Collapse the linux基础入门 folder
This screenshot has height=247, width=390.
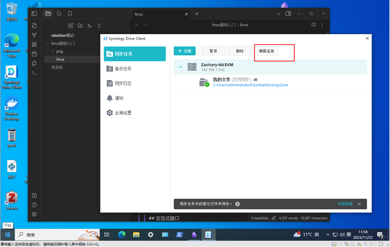[x=48, y=43]
